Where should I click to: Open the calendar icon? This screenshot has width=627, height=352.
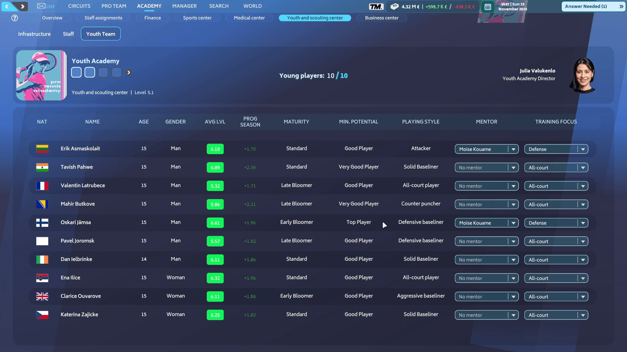point(487,7)
